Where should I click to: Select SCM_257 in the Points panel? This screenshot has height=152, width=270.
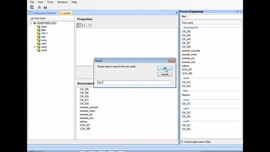pos(187,70)
